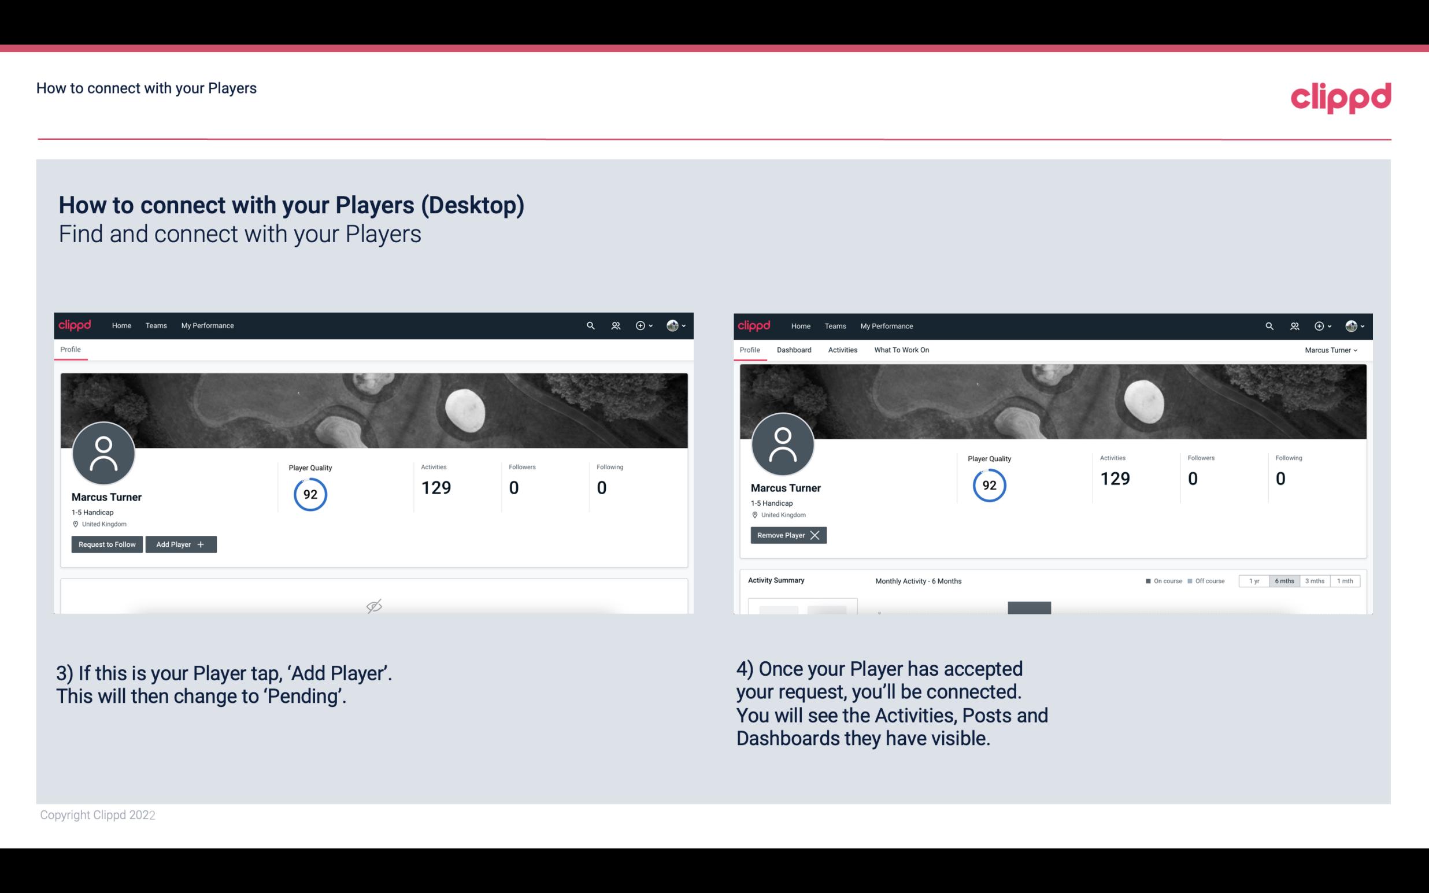Select the '6 mths' activity filter toggle
The width and height of the screenshot is (1429, 893).
click(x=1284, y=580)
